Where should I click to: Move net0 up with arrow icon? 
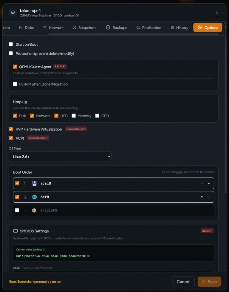pos(202,197)
